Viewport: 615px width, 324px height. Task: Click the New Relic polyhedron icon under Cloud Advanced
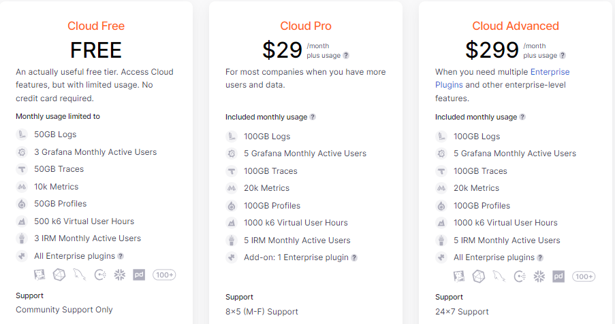tap(479, 276)
